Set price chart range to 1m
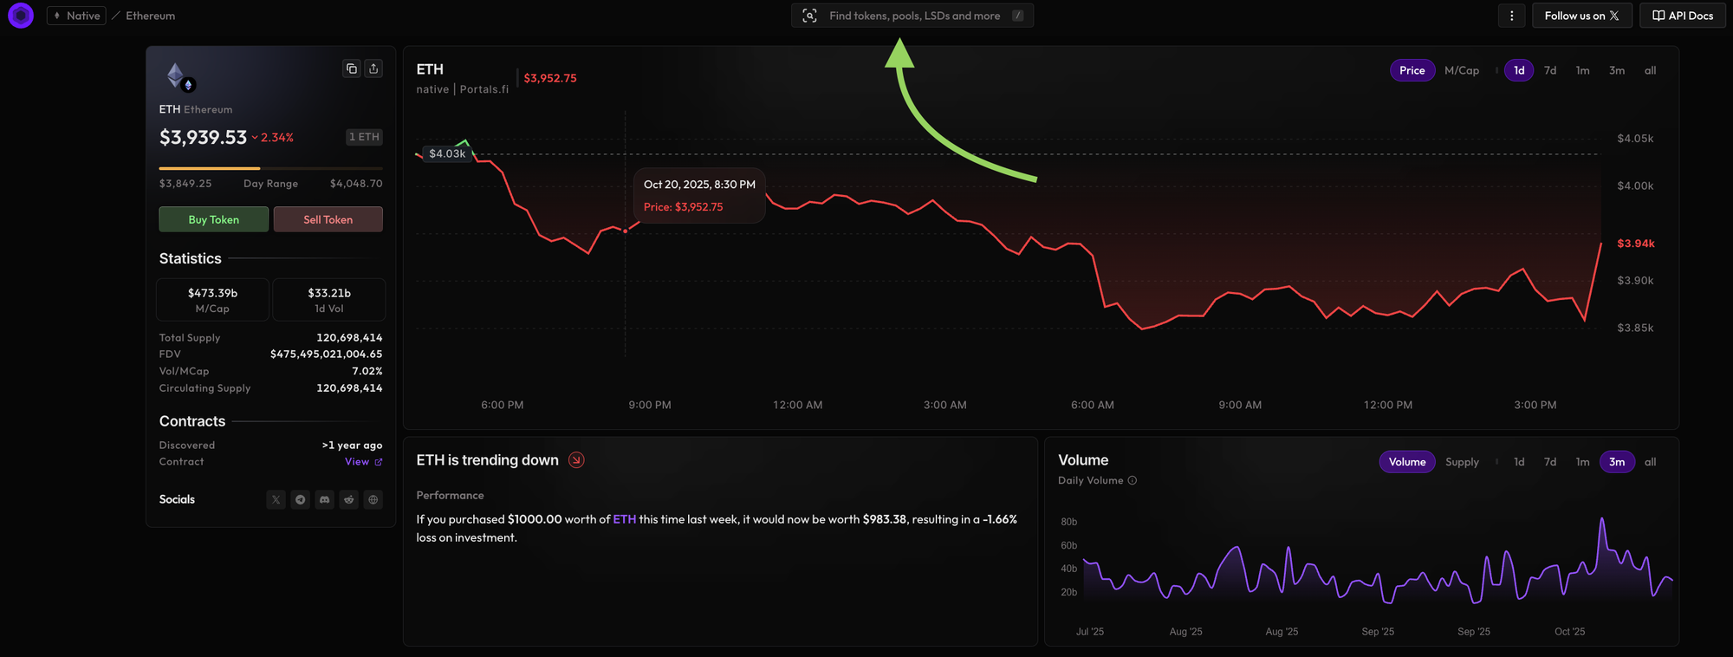The height and width of the screenshot is (657, 1733). (1582, 70)
